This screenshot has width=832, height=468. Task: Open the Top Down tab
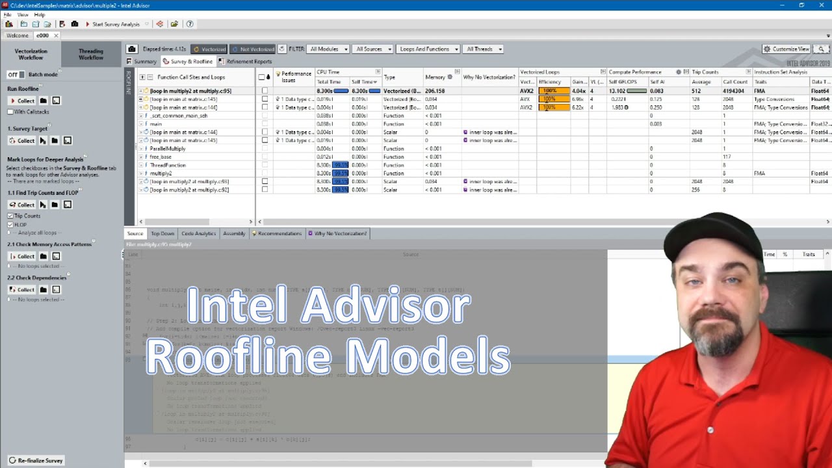coord(162,233)
